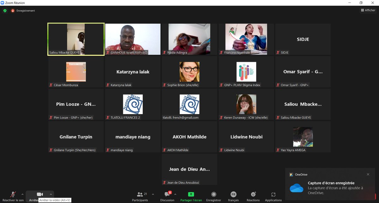Click tlatolli.french@gmail.com logo tile
This screenshot has width=379, height=203.
(189, 104)
